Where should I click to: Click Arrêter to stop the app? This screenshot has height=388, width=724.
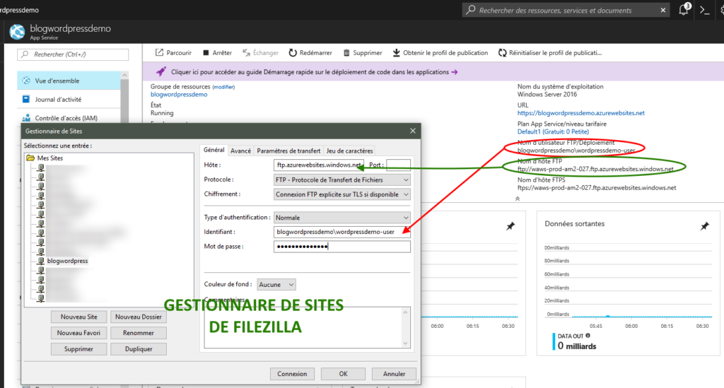[217, 52]
